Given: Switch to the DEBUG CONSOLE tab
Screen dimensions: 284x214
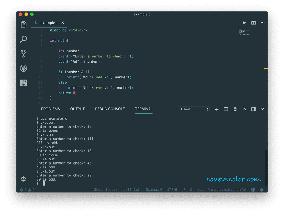Looking at the screenshot, I should [x=110, y=109].
